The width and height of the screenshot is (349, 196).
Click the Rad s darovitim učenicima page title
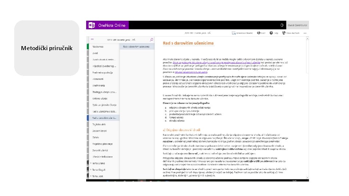tap(188, 43)
